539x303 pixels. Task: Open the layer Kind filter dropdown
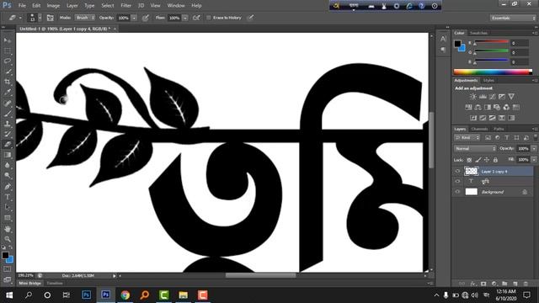[467, 137]
